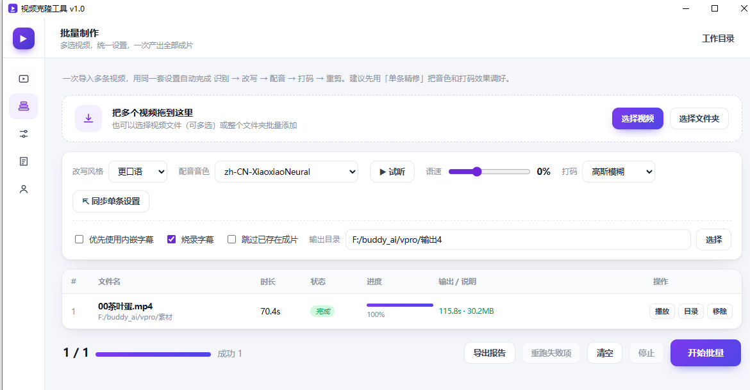Click 选择视频 button
750x390 pixels.
click(x=638, y=118)
